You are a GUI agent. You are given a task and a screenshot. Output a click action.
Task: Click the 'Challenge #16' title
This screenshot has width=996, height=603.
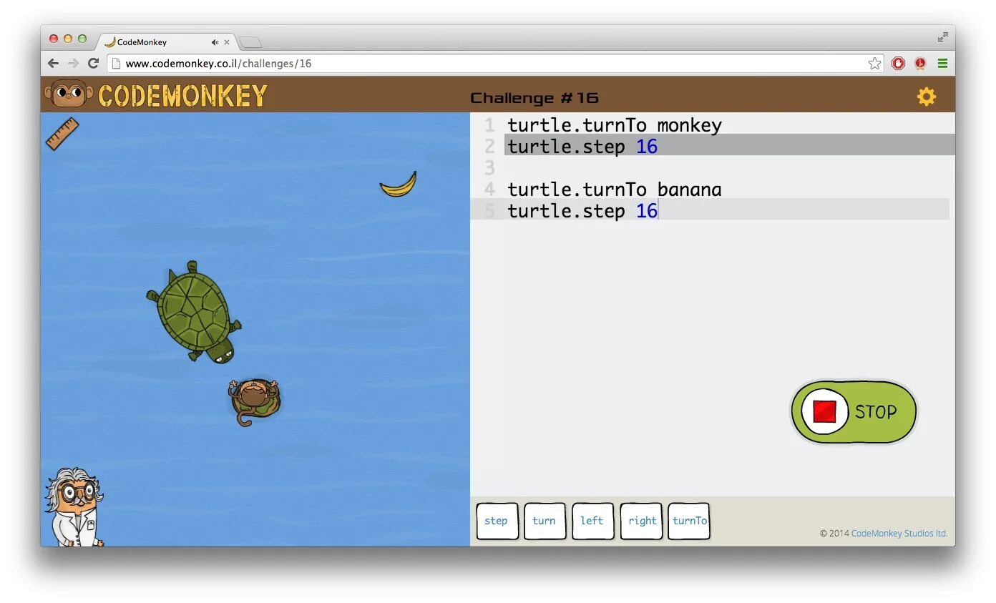pyautogui.click(x=534, y=98)
